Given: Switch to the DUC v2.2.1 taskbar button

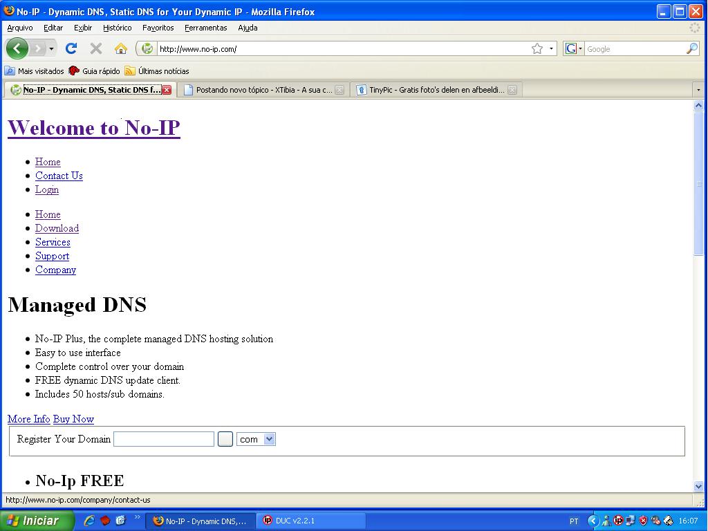Looking at the screenshot, I should (310, 521).
